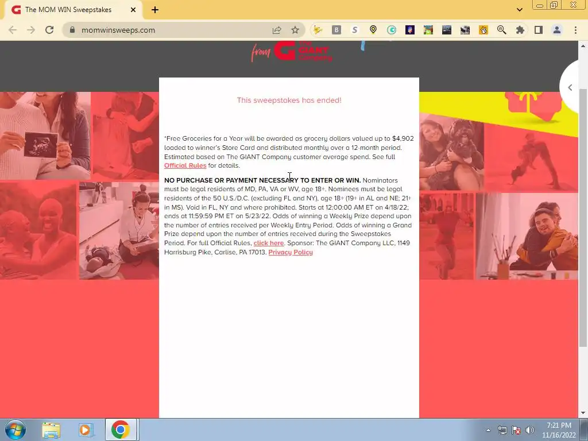Expand the side drawer arrow on page
Viewport: 588px width, 441px height.
click(570, 87)
